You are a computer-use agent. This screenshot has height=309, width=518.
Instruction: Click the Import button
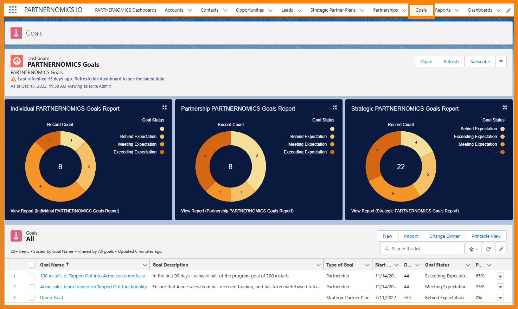click(x=411, y=236)
